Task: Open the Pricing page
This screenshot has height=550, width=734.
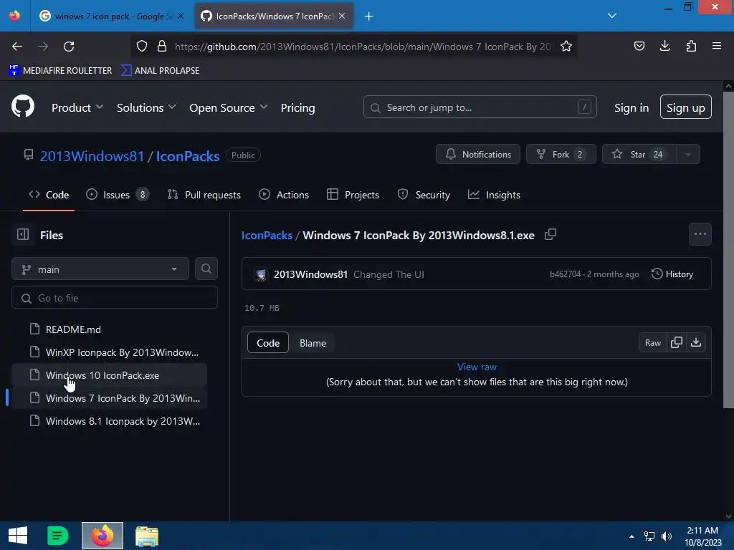Action: point(297,107)
